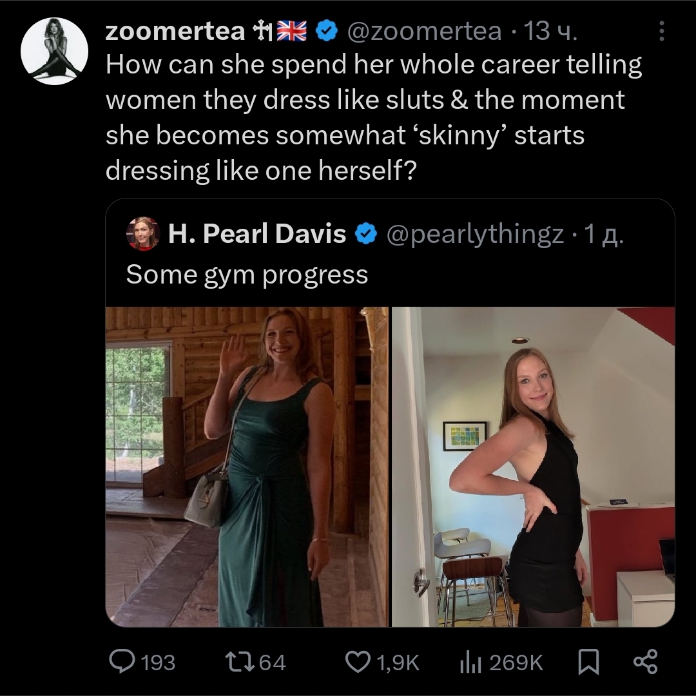Screen dimensions: 696x696
Task: Click Pearl Davis verified badge
Action: (x=367, y=235)
